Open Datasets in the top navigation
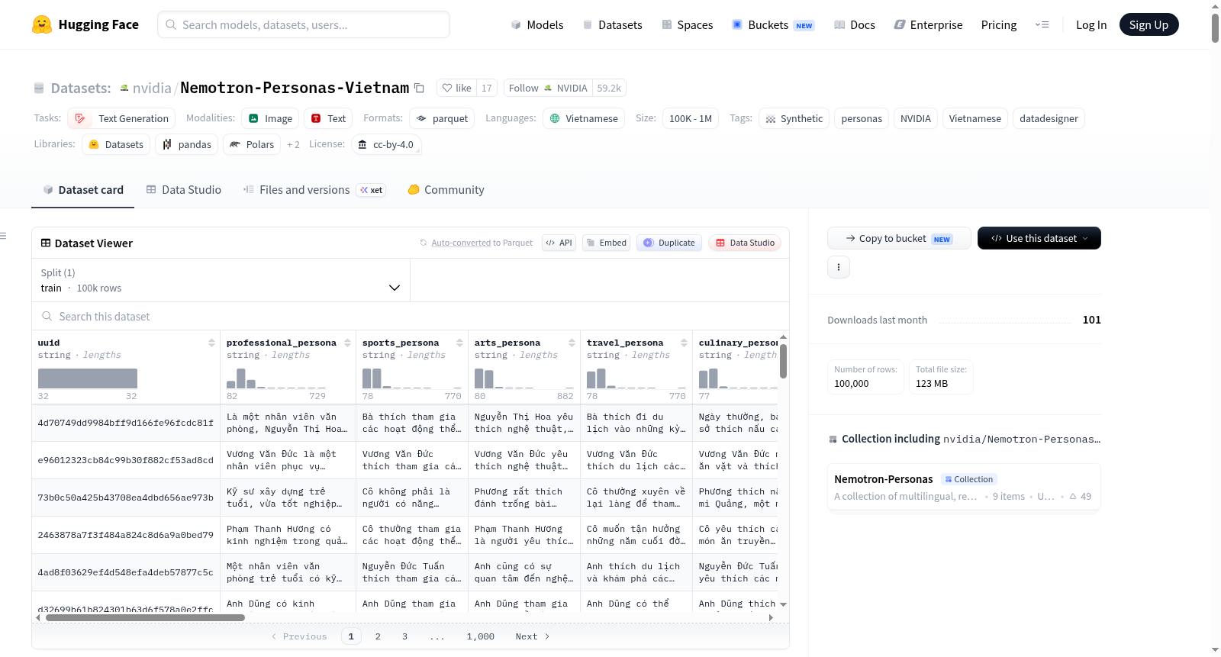Viewport: 1221px width, 657px height. pyautogui.click(x=612, y=24)
